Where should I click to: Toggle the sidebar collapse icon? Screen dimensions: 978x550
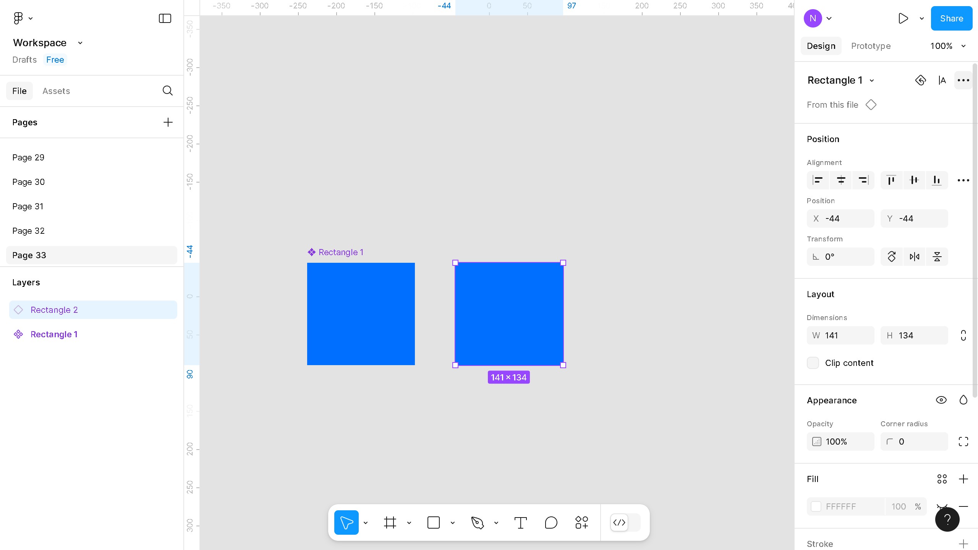(x=165, y=18)
